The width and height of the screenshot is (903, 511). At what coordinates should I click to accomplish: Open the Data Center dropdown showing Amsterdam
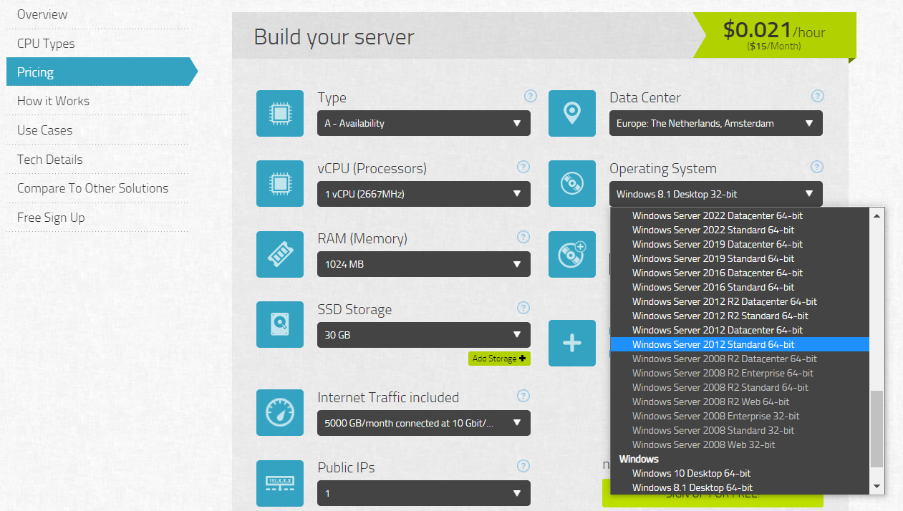pos(716,123)
